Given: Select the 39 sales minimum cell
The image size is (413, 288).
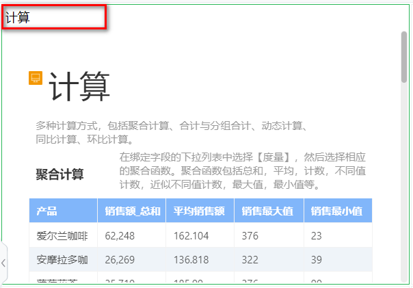Looking at the screenshot, I should point(316,260).
